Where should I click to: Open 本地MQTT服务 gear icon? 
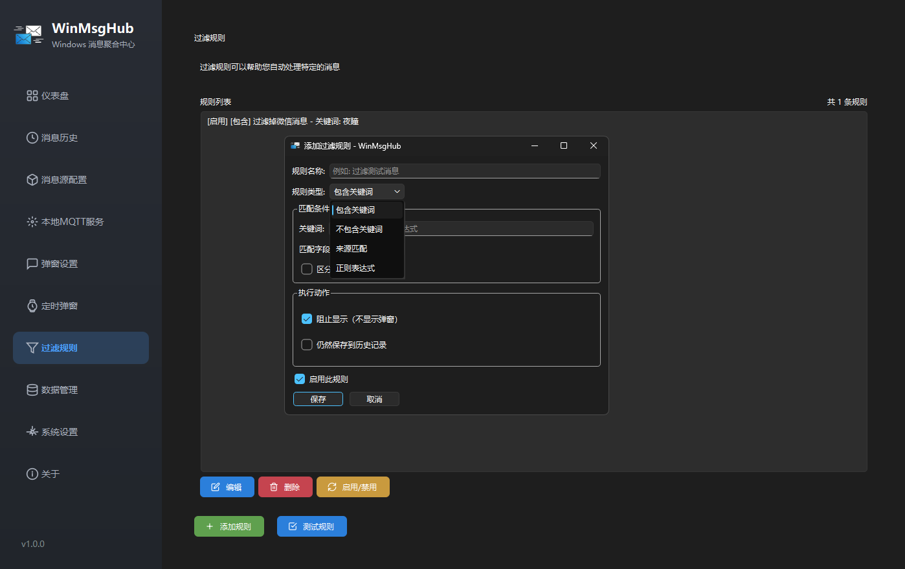(32, 222)
